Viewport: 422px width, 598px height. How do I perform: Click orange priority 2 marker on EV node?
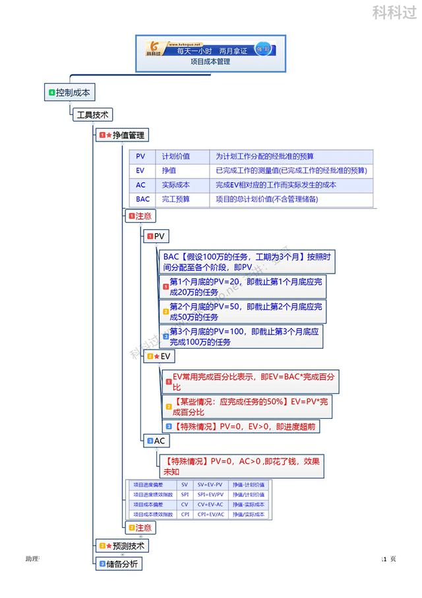(x=150, y=356)
